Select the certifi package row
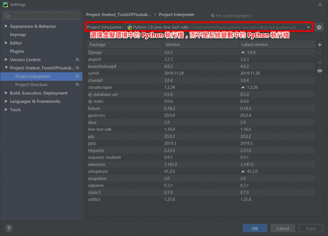Screen dimensions: 328x236 click(x=201, y=73)
